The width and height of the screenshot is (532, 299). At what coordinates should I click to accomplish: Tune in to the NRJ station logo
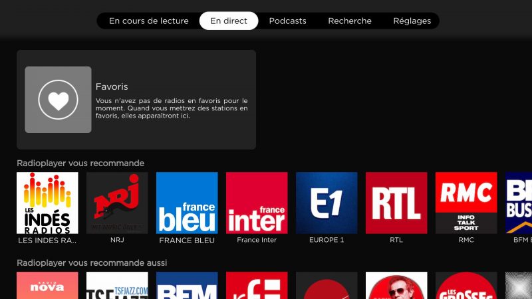click(117, 203)
